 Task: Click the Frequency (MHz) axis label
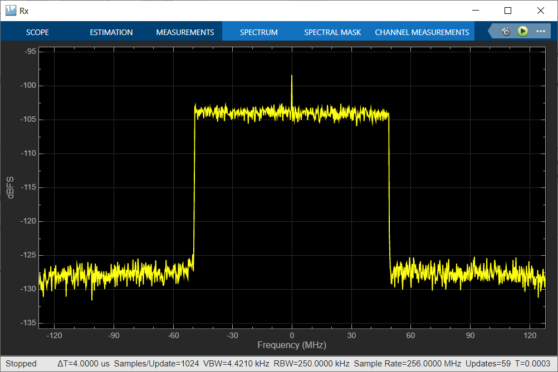(291, 345)
